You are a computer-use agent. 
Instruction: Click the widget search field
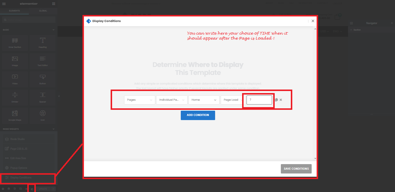(29, 20)
